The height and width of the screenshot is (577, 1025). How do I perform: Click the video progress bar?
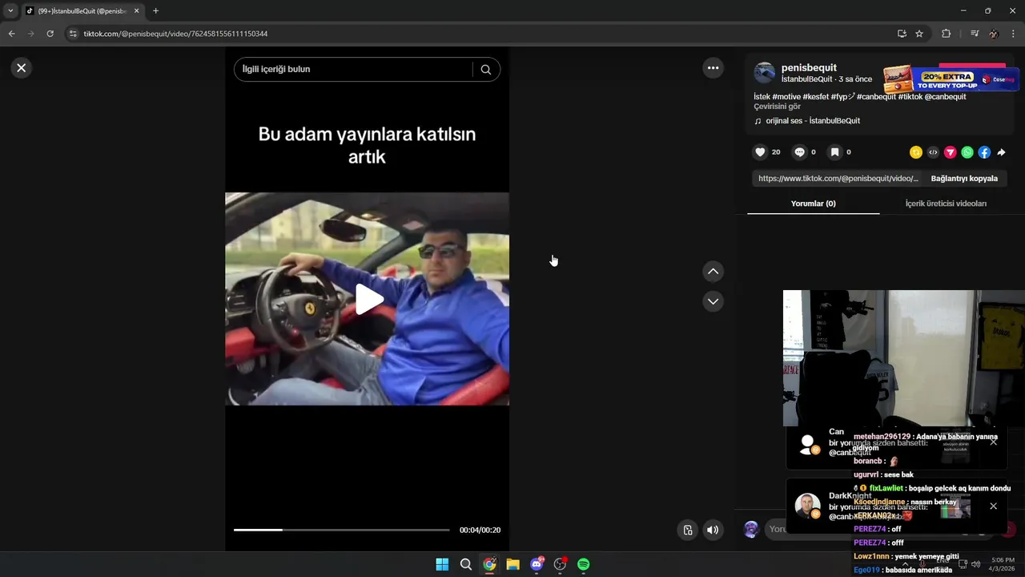(341, 530)
